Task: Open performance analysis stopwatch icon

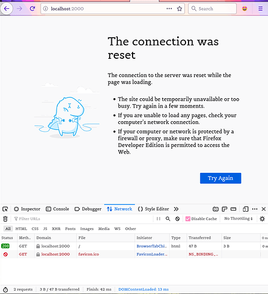Action: pos(5,289)
